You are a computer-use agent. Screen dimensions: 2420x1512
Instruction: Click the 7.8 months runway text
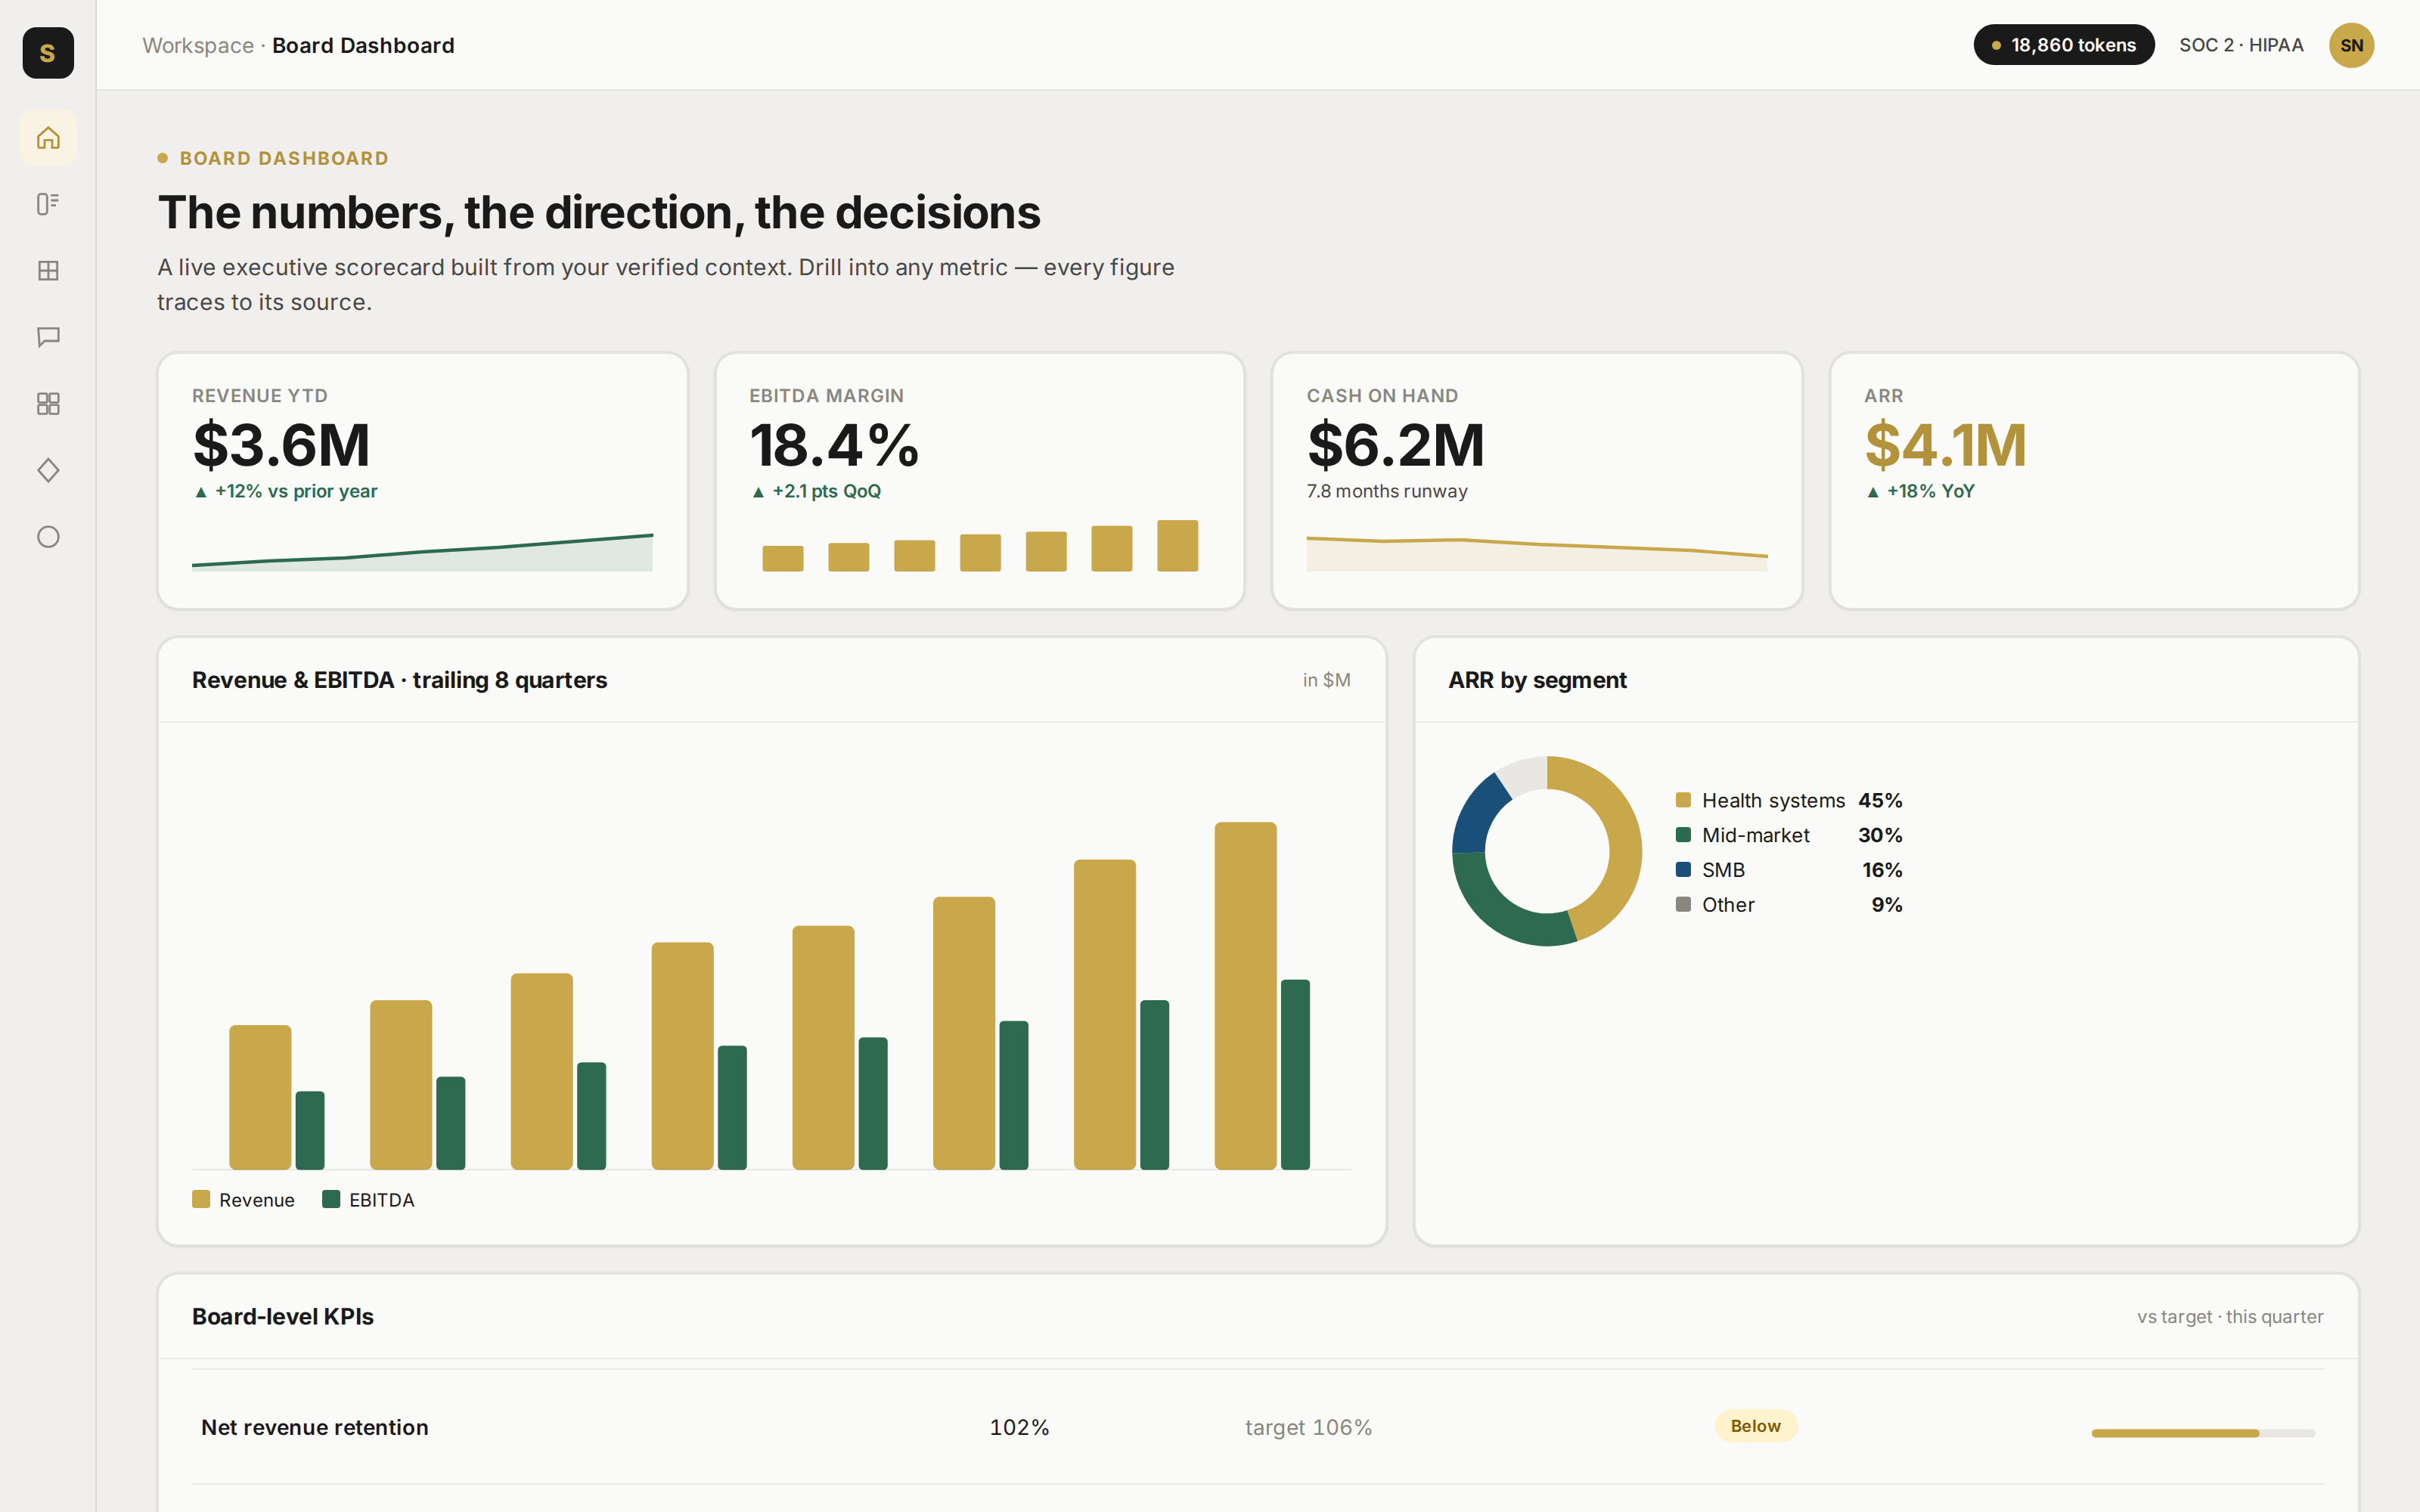(x=1387, y=491)
